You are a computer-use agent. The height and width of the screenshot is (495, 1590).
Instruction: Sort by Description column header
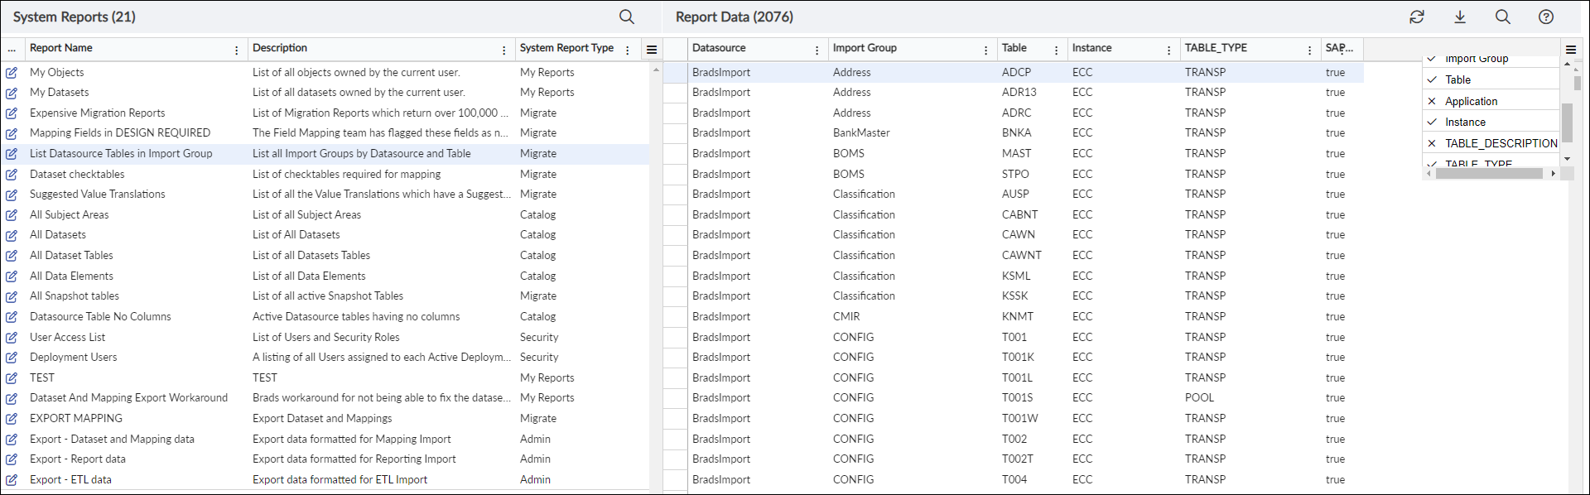280,48
